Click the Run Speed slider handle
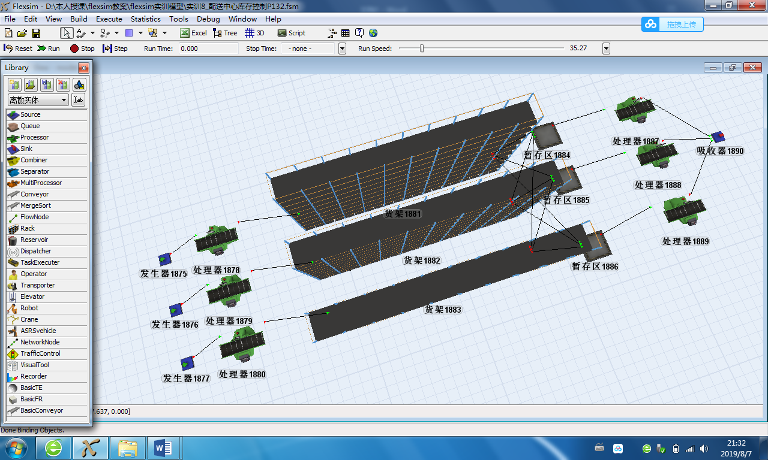This screenshot has width=768, height=460. [422, 49]
